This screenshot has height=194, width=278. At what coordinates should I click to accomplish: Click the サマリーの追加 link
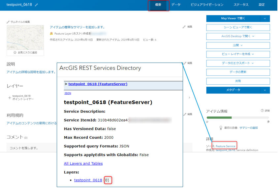pos(249,128)
